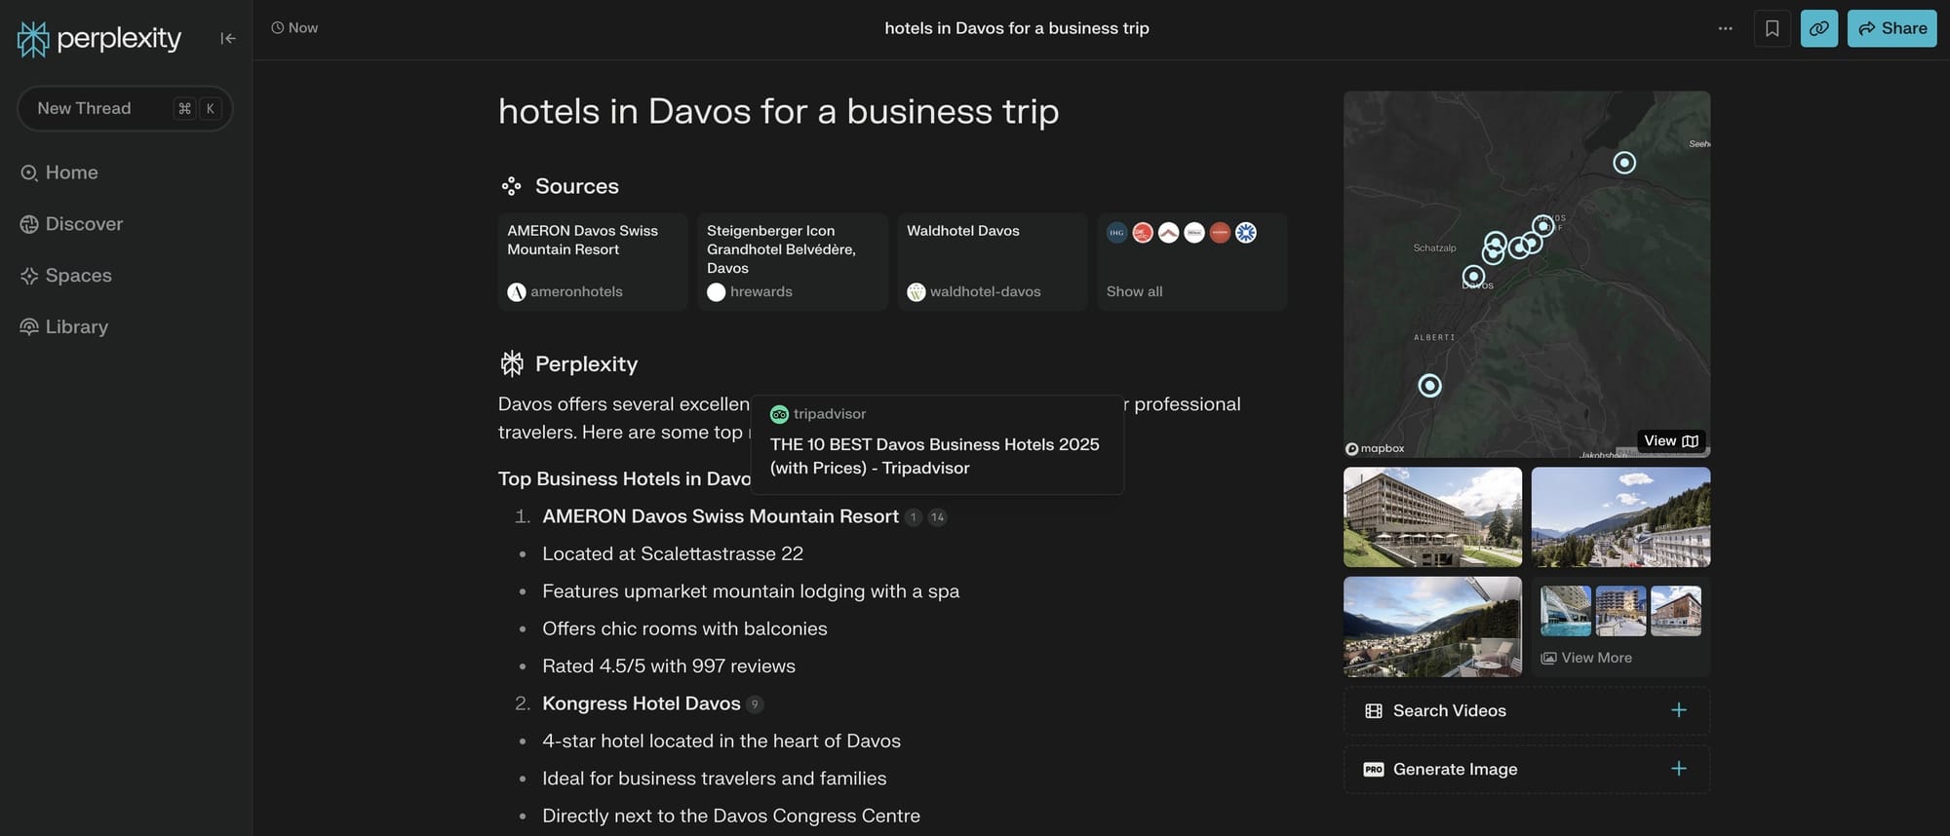Open the hotel building exterior photo

tap(1432, 517)
